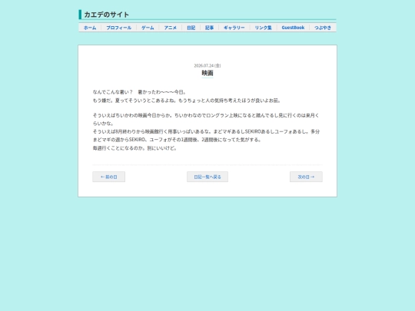Click the 映画 entry title
Viewport: 415px width, 311px height.
click(207, 73)
